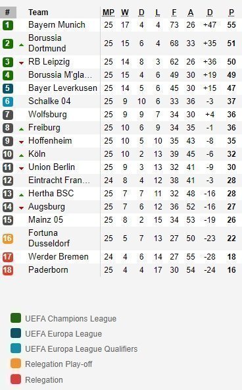
Task: Click the light blue rank 6 badge
Action: click(8, 101)
